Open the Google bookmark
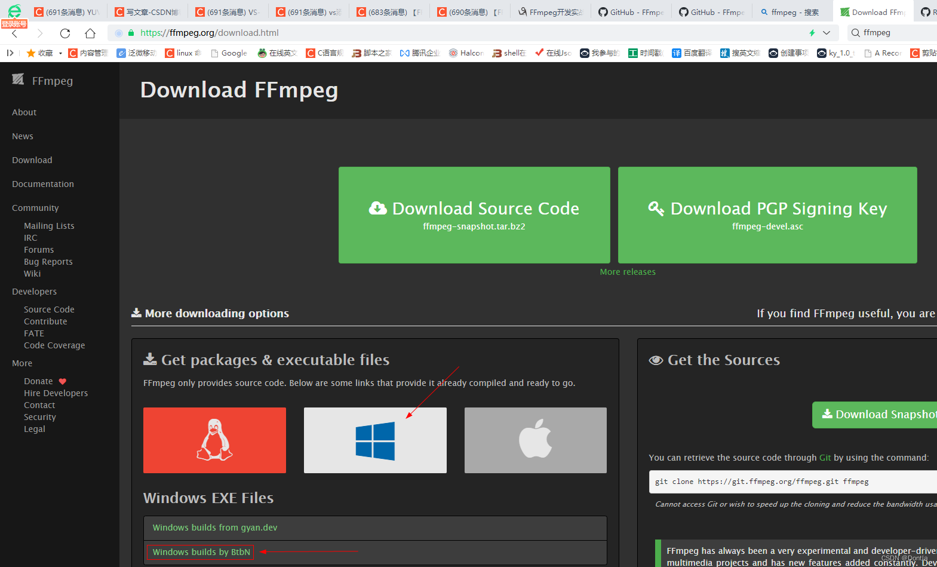937x567 pixels. click(x=229, y=53)
